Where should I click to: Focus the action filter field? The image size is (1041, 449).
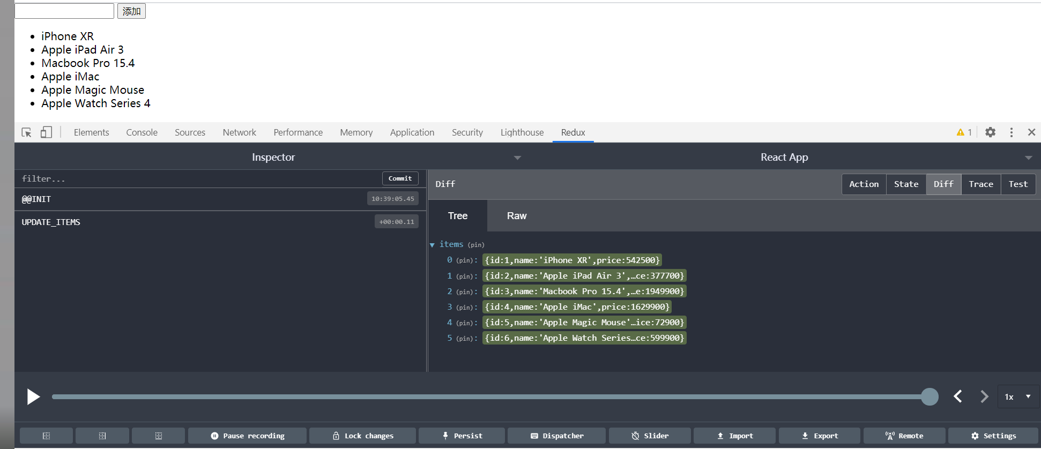[198, 178]
